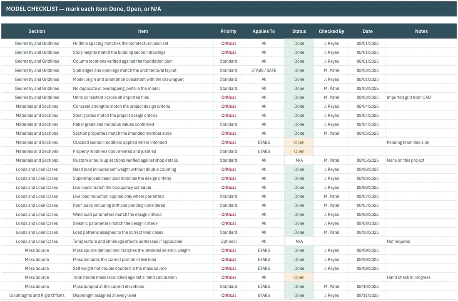The image size is (458, 301).
Task: Select cell 'Superimposed dead load matches the design criteria'
Action: (143, 178)
